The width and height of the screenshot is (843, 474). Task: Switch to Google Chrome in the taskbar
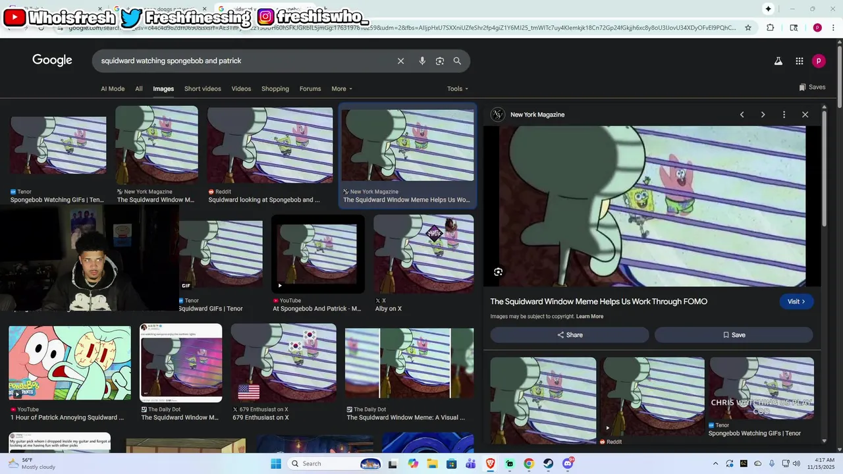(x=529, y=463)
